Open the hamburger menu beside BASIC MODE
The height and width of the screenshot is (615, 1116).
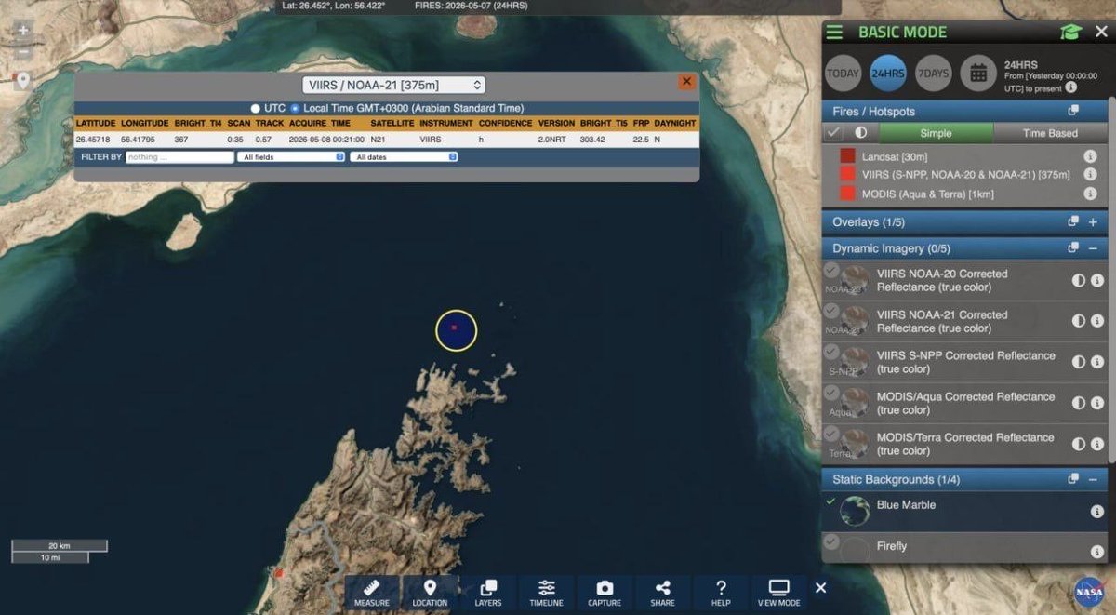pyautogui.click(x=835, y=32)
